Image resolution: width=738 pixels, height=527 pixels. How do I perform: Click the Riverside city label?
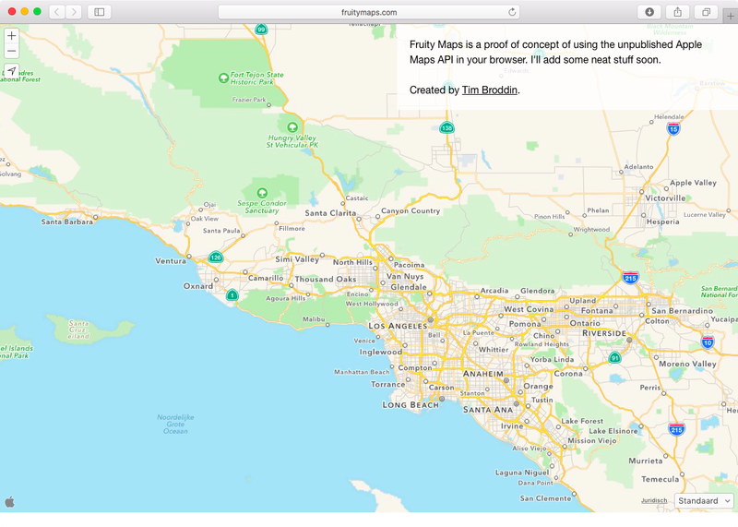(x=604, y=333)
